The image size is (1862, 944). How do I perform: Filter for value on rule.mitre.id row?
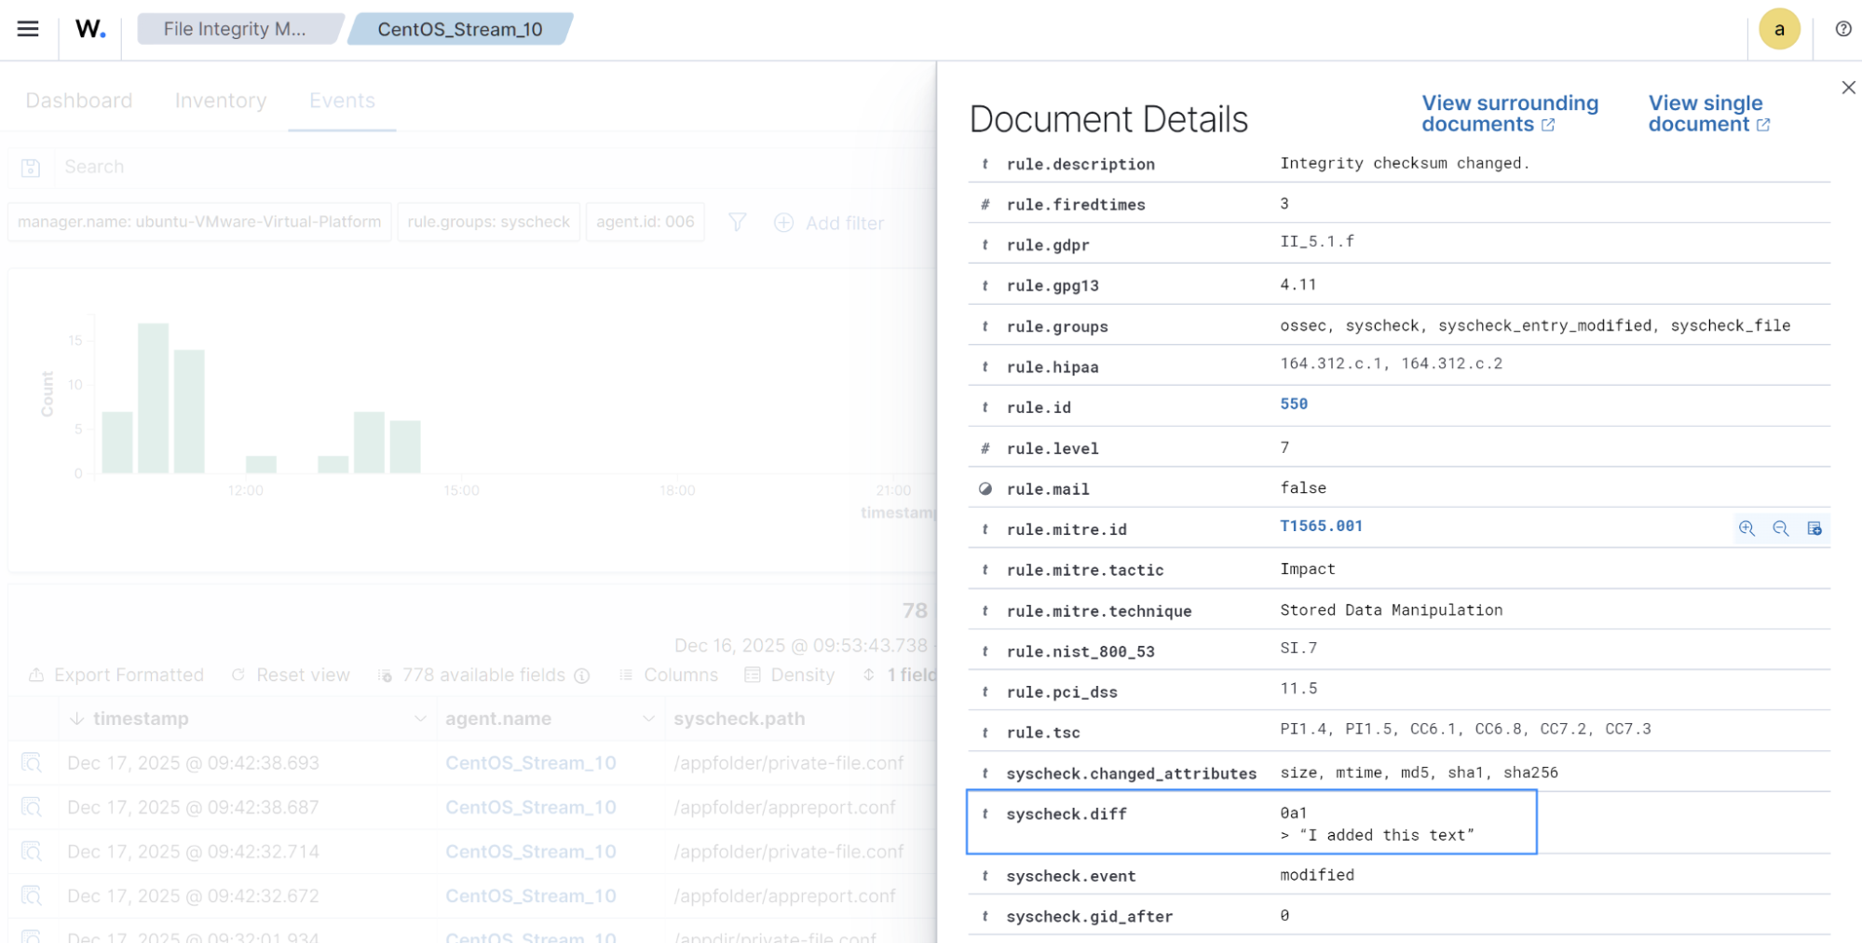(x=1746, y=528)
